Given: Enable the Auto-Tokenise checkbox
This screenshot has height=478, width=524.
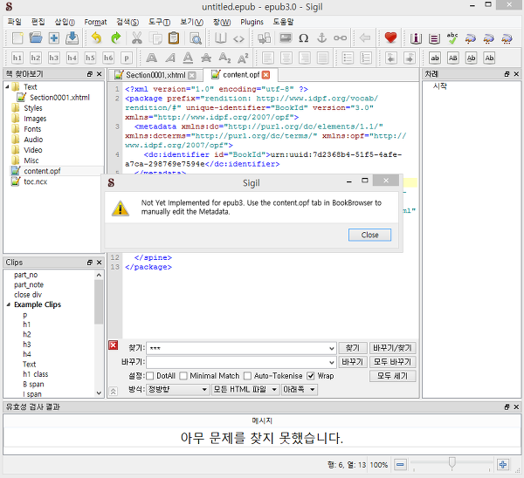Looking at the screenshot, I should coord(247,376).
